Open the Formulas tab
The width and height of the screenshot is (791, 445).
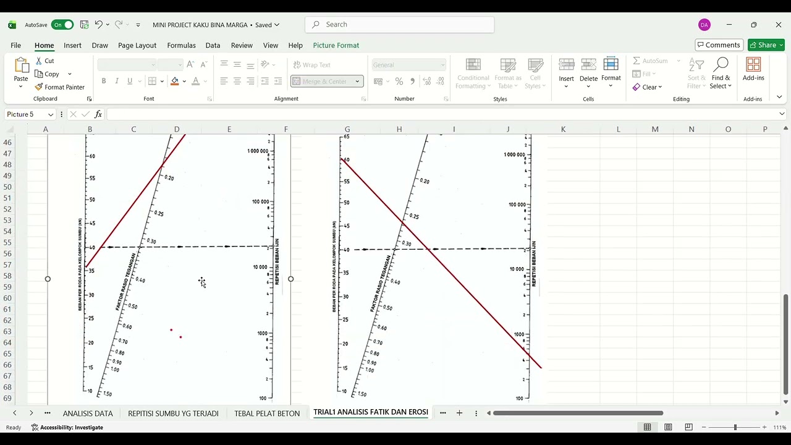[x=181, y=45]
